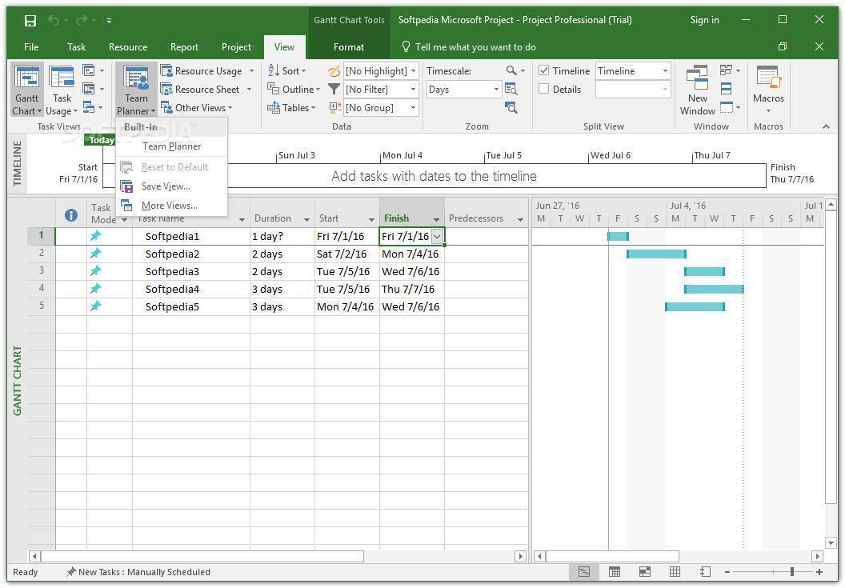The width and height of the screenshot is (845, 588).
Task: Enable the Timeline checkbox
Action: tap(543, 70)
